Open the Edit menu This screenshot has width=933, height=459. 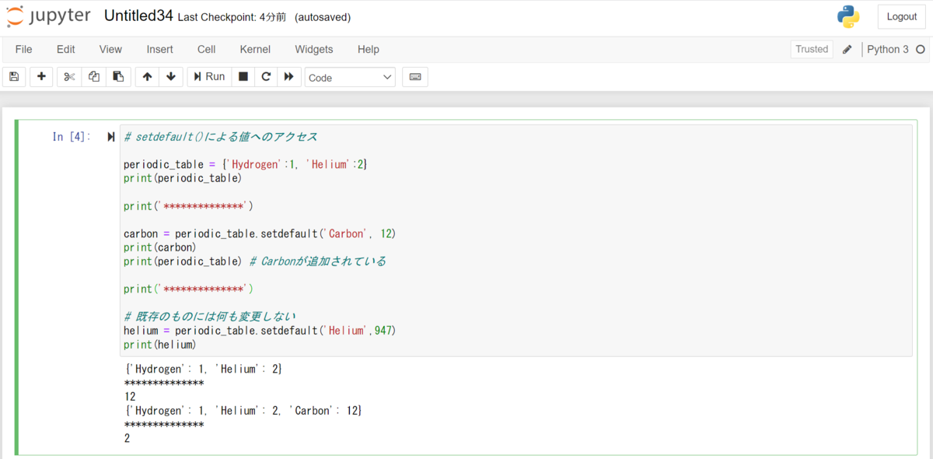pos(66,49)
